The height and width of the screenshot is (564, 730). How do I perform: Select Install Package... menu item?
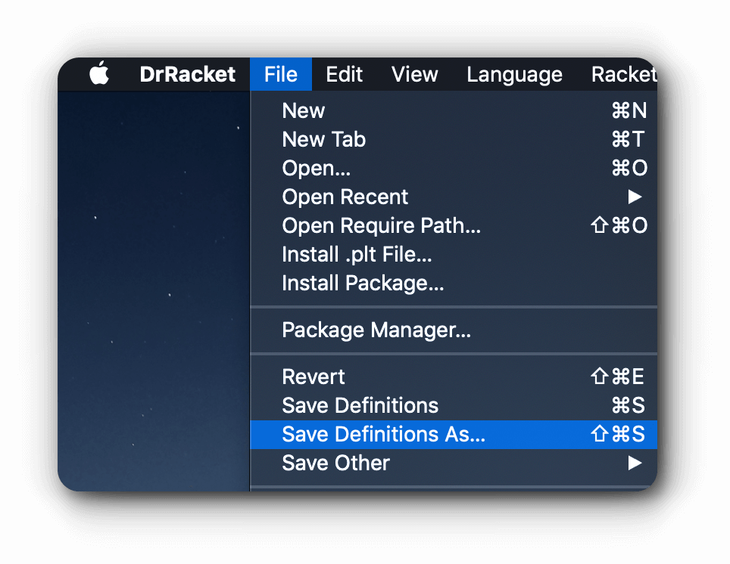[454, 284]
